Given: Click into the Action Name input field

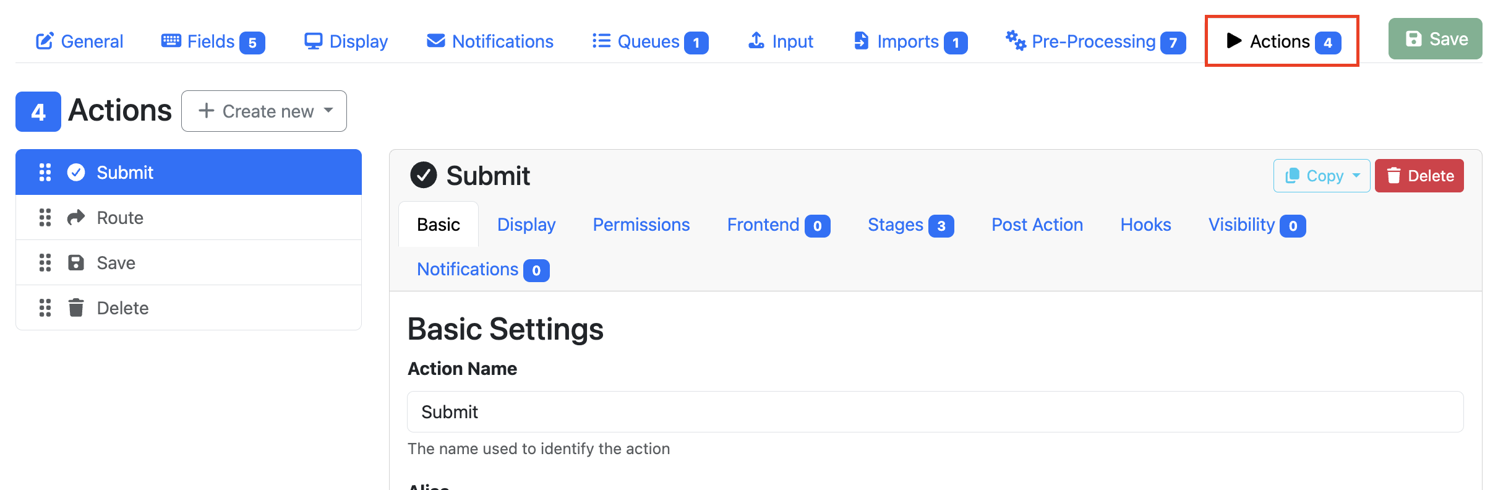Looking at the screenshot, I should (x=935, y=412).
